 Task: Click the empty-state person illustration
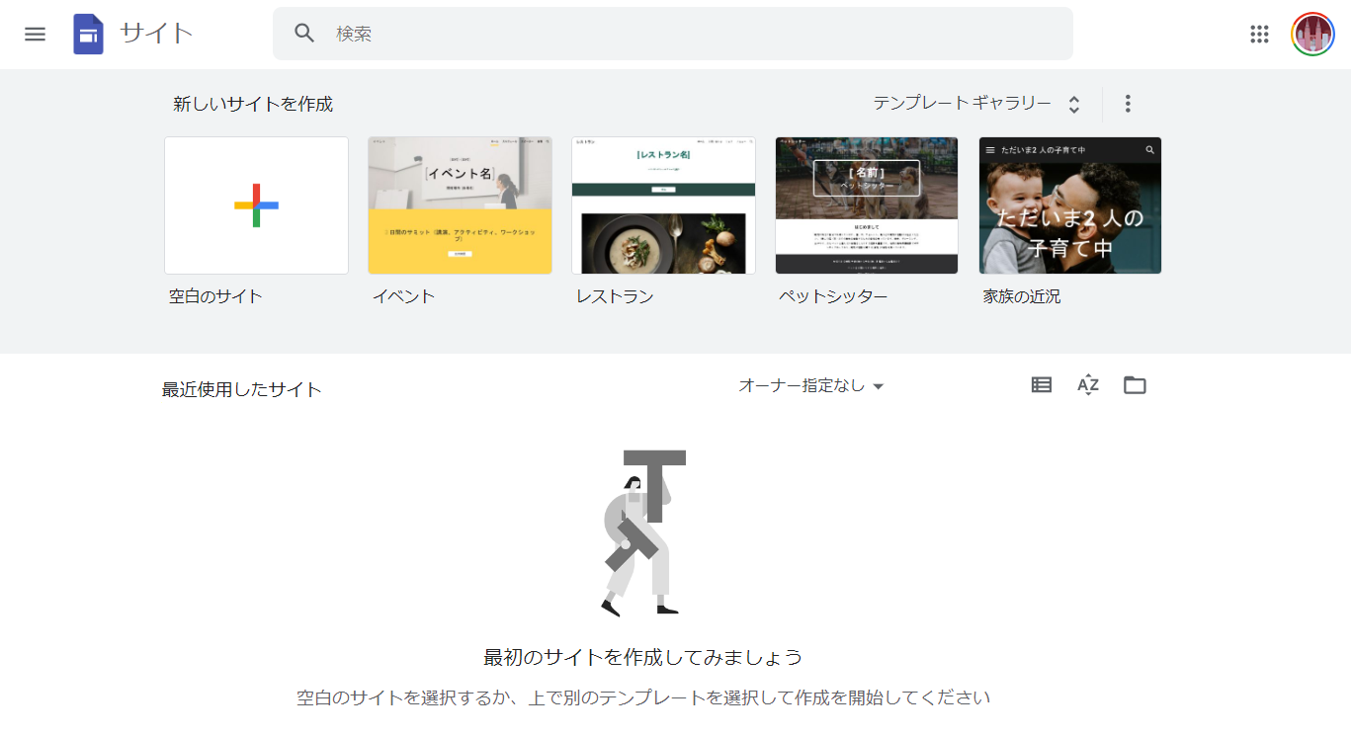pos(643,533)
